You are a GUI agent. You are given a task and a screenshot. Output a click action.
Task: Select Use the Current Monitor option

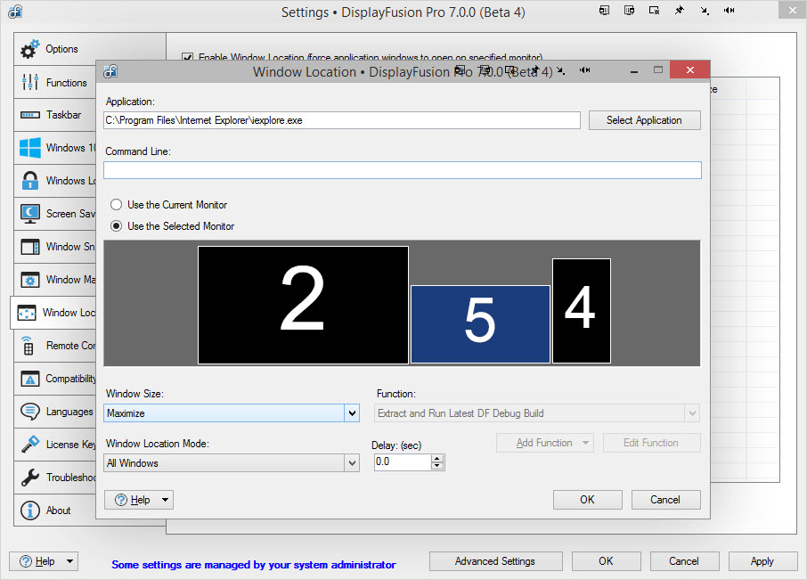(x=116, y=205)
